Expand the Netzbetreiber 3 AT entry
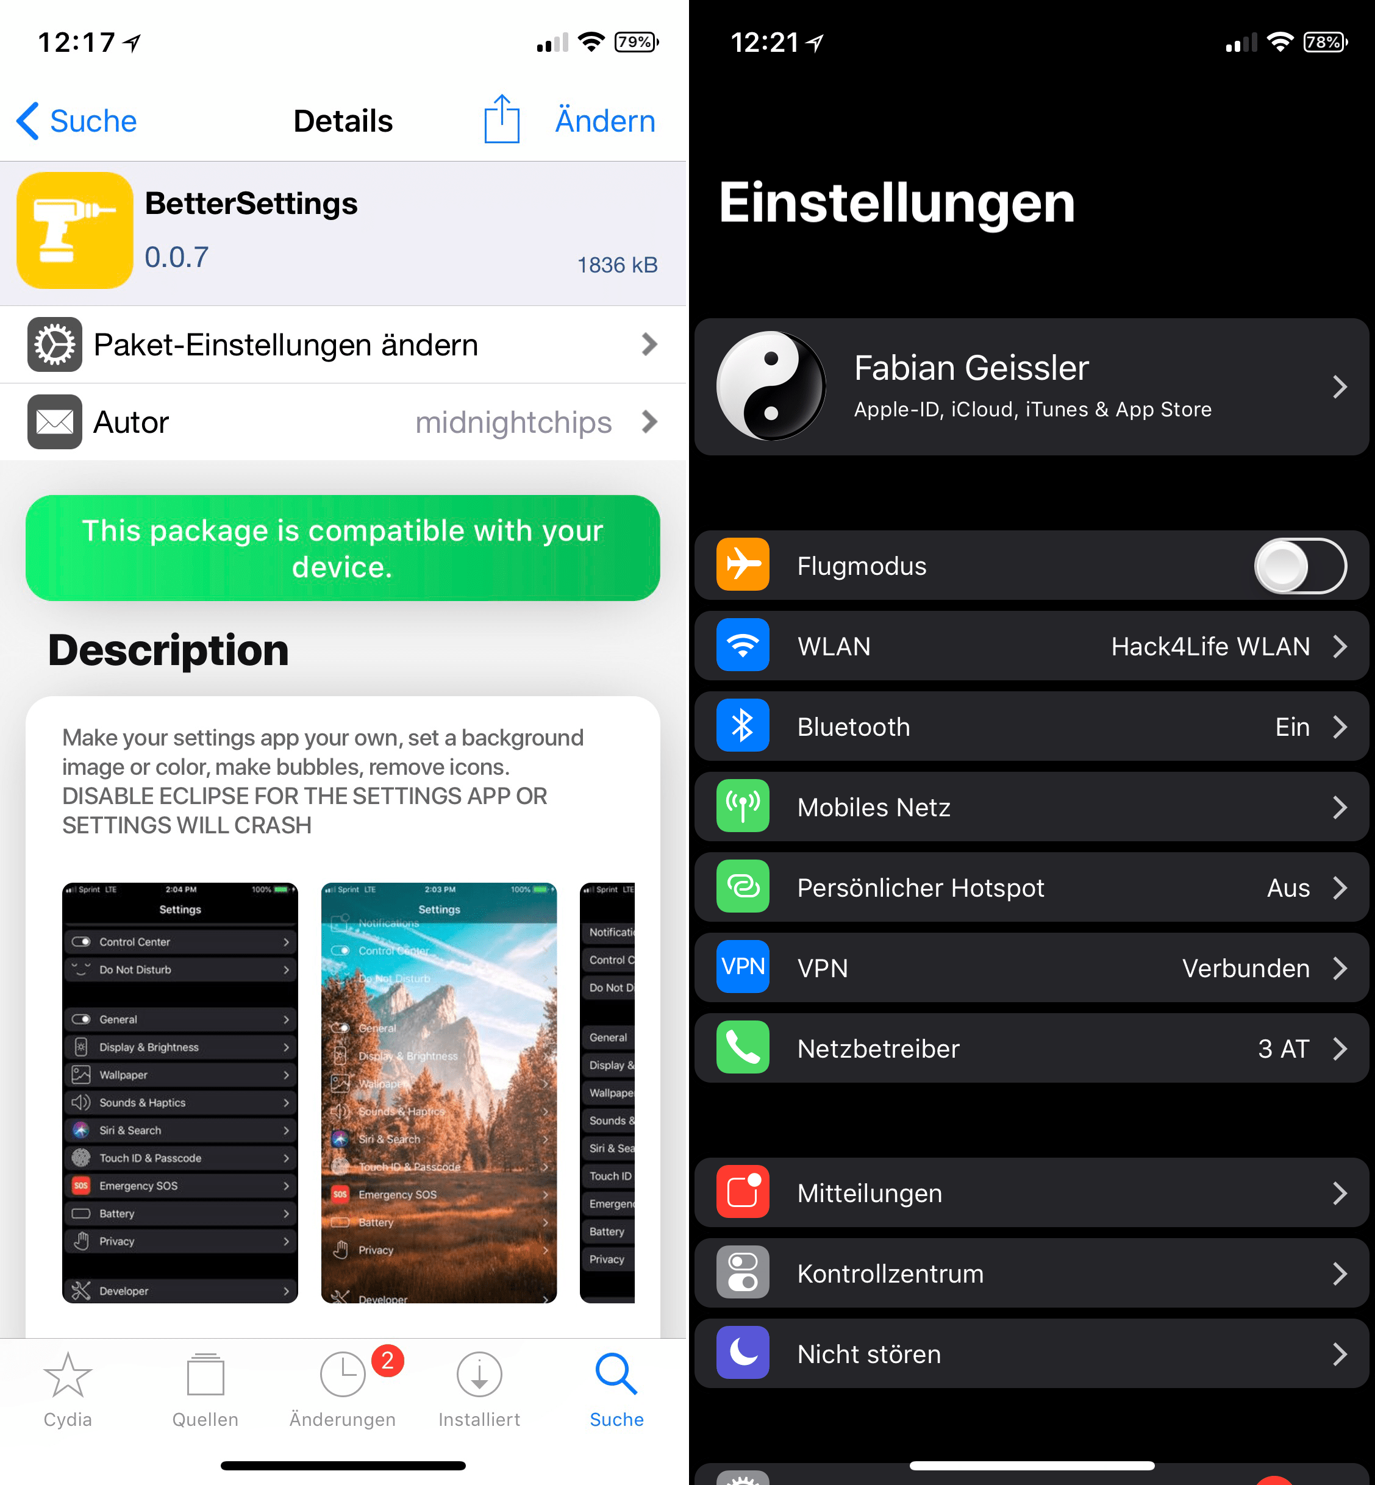The image size is (1375, 1485). 1030,1049
